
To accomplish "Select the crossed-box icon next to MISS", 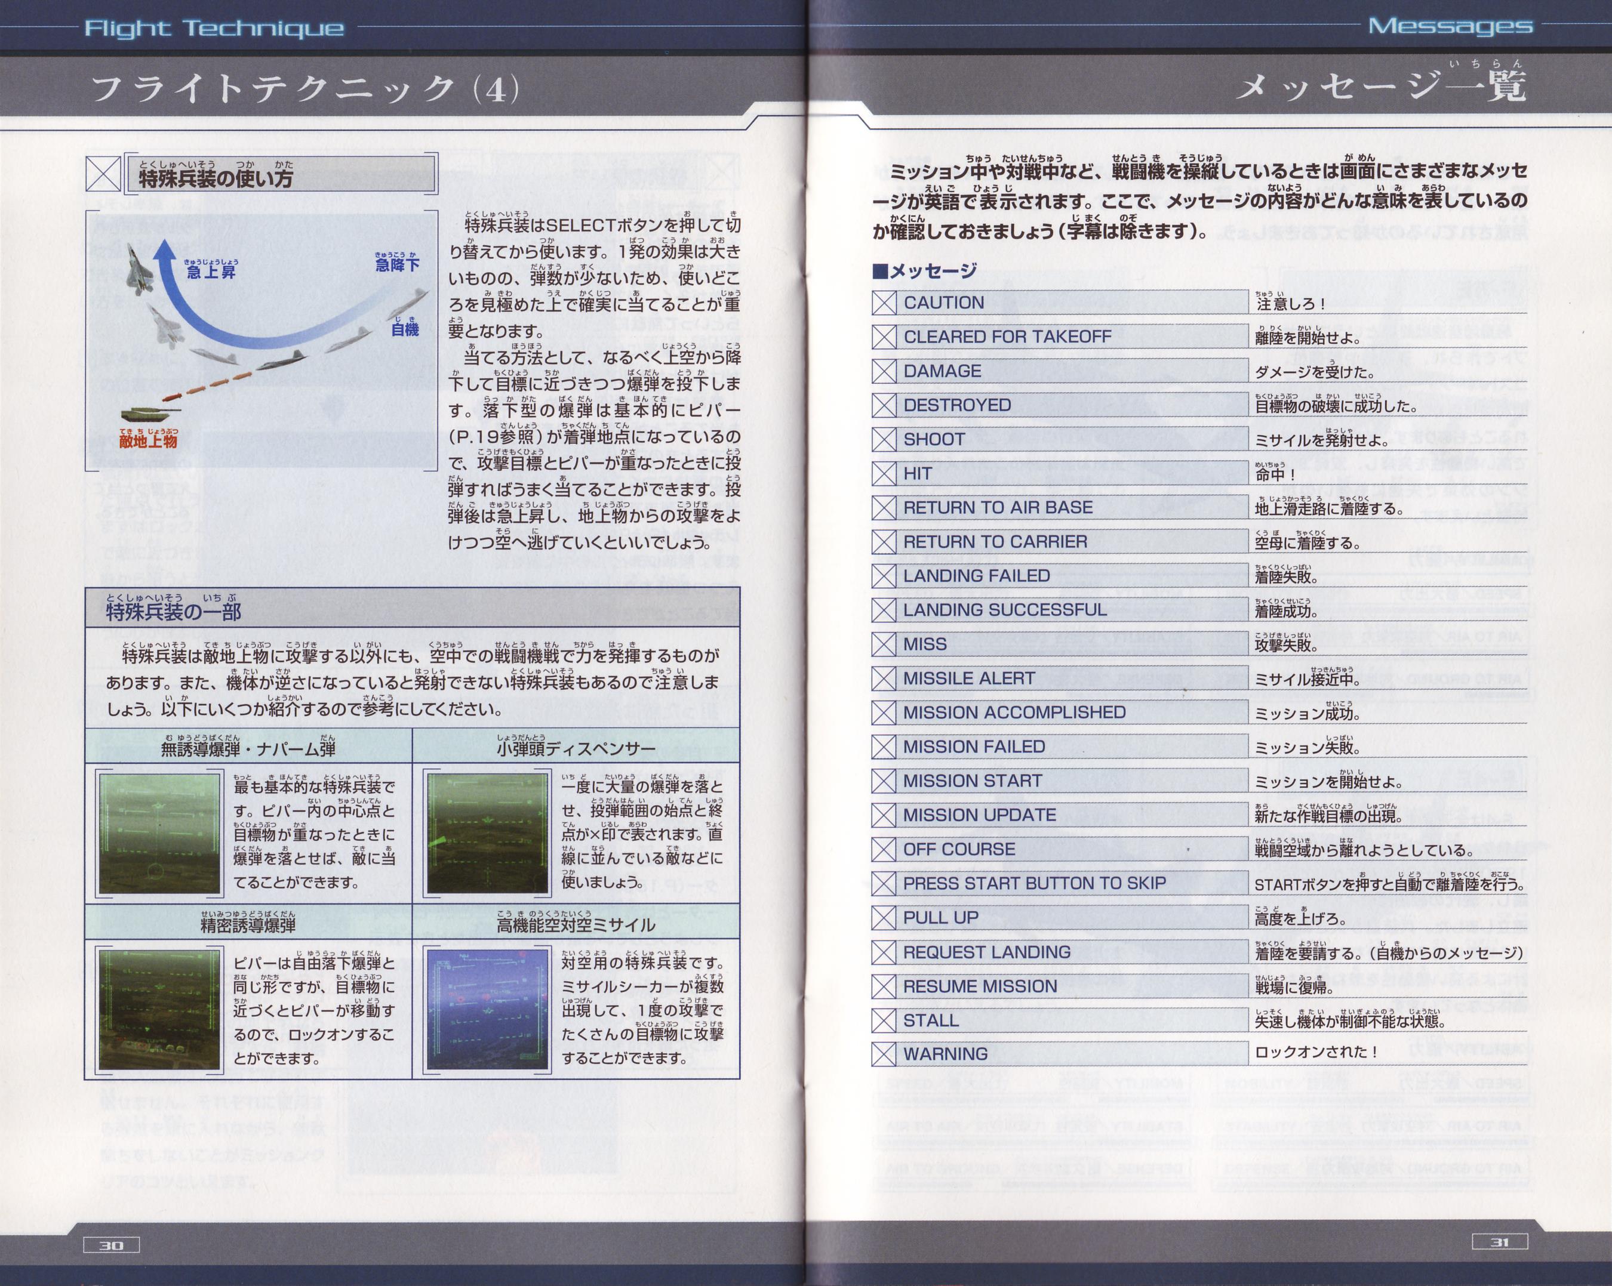I will 884,644.
